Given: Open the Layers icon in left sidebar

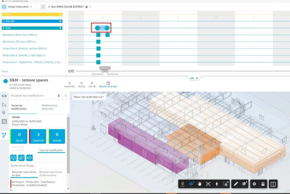Looking at the screenshot, I should (x=4, y=112).
